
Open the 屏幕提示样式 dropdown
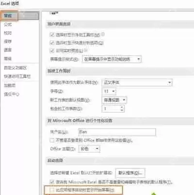point(112,59)
